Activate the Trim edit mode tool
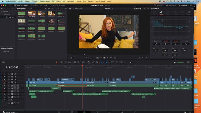Image resolution: width=201 pixels, height=113 pixels. [61, 62]
